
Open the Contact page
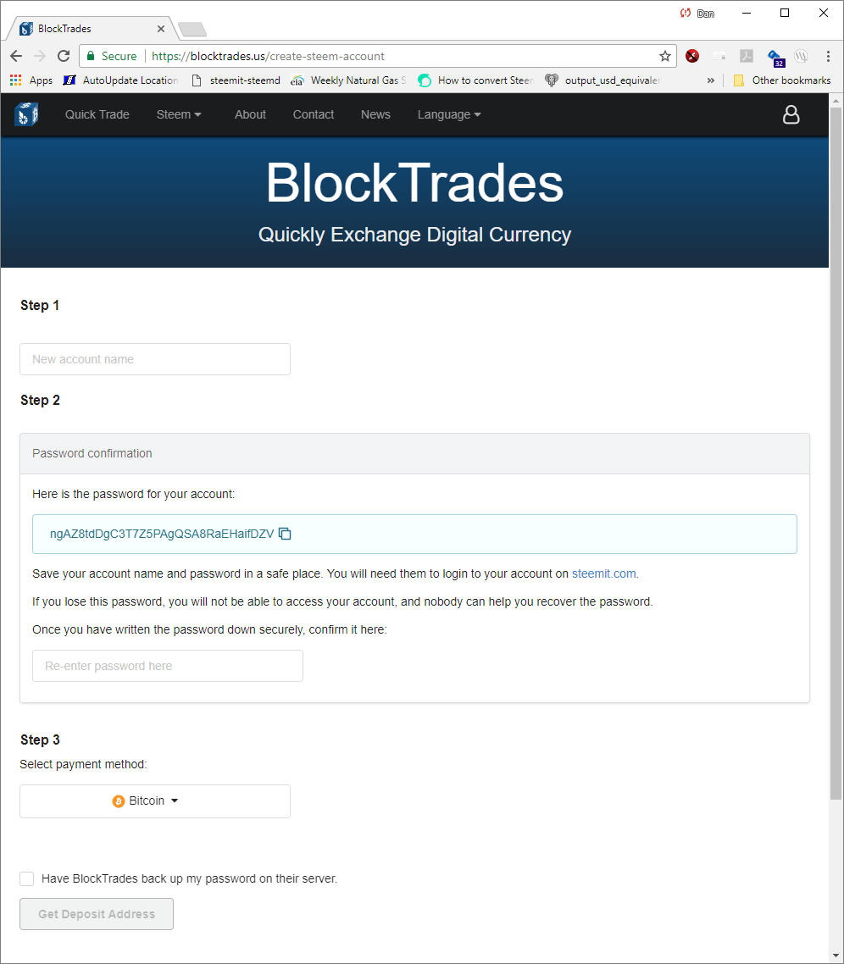[314, 114]
